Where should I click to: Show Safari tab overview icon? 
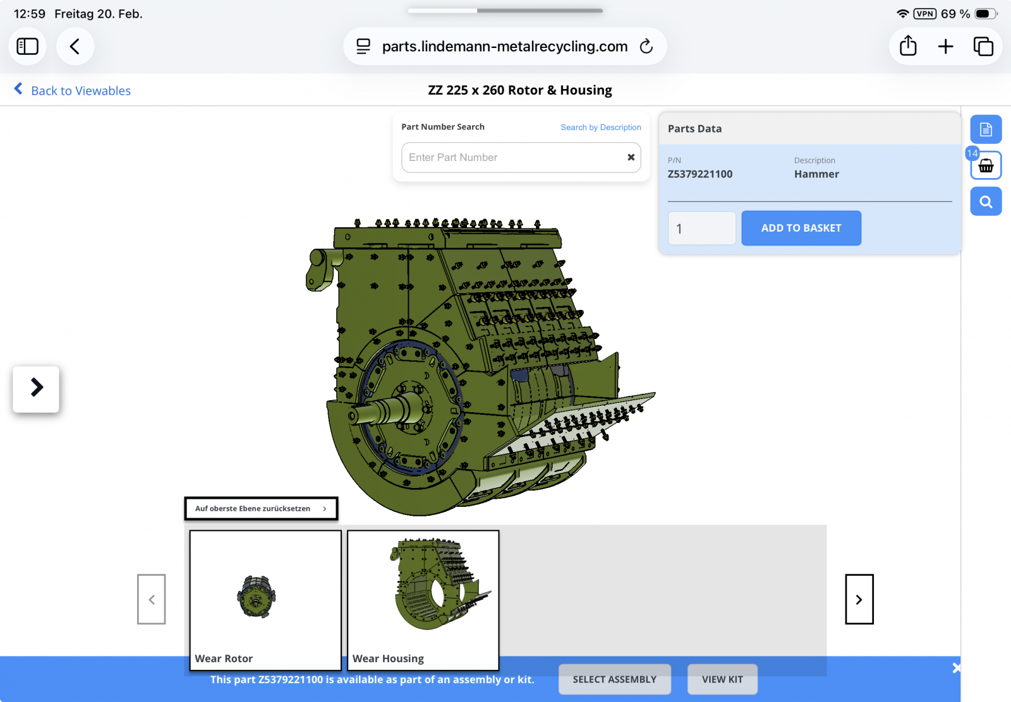click(x=983, y=46)
